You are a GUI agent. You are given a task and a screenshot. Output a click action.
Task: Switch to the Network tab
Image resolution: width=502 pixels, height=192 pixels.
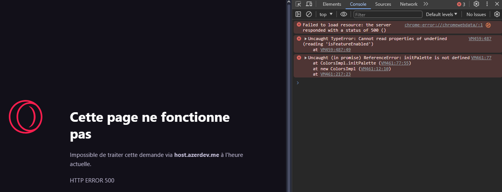pos(408,4)
